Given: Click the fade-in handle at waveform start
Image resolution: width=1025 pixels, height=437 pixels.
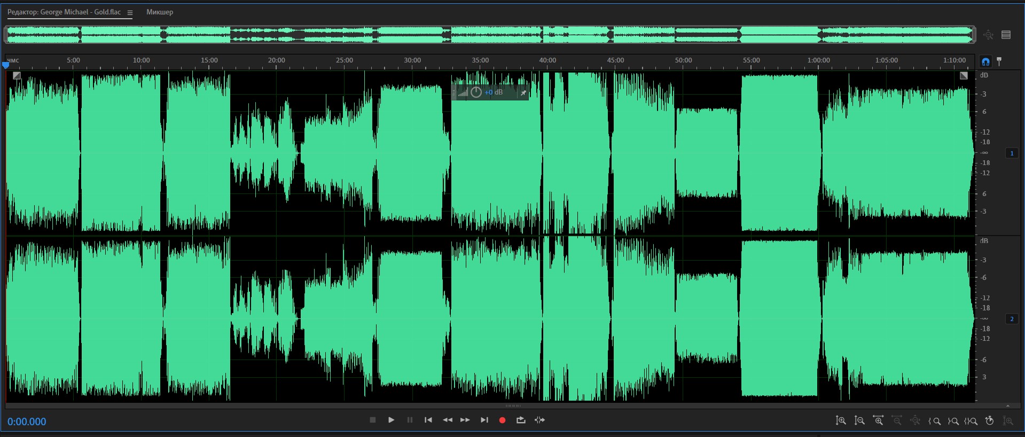Looking at the screenshot, I should (17, 76).
